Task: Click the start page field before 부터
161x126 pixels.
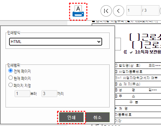Action: (x=22, y=93)
